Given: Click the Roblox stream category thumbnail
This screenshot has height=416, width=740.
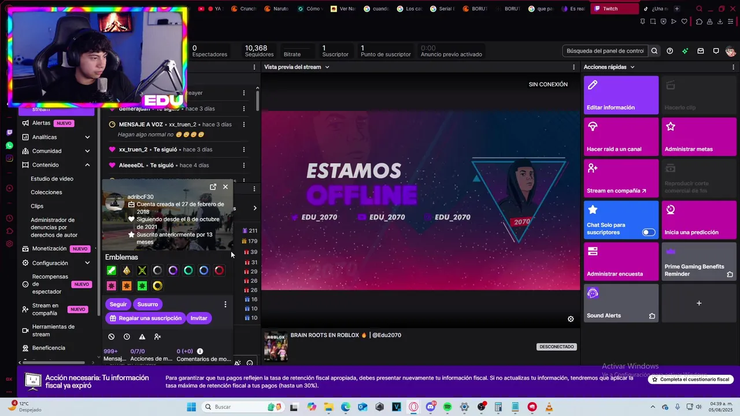Looking at the screenshot, I should tap(276, 346).
